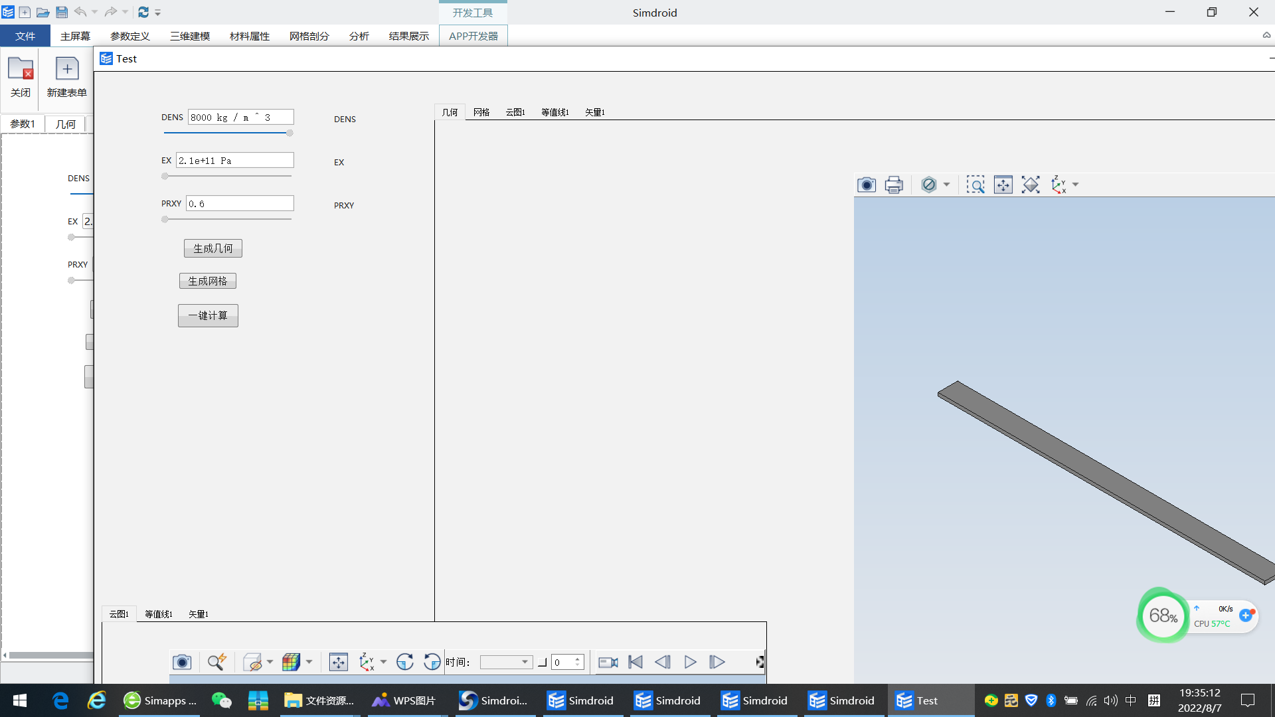Open dropdown next to XYZ axis icon in viewport
The width and height of the screenshot is (1275, 717).
coord(1076,185)
